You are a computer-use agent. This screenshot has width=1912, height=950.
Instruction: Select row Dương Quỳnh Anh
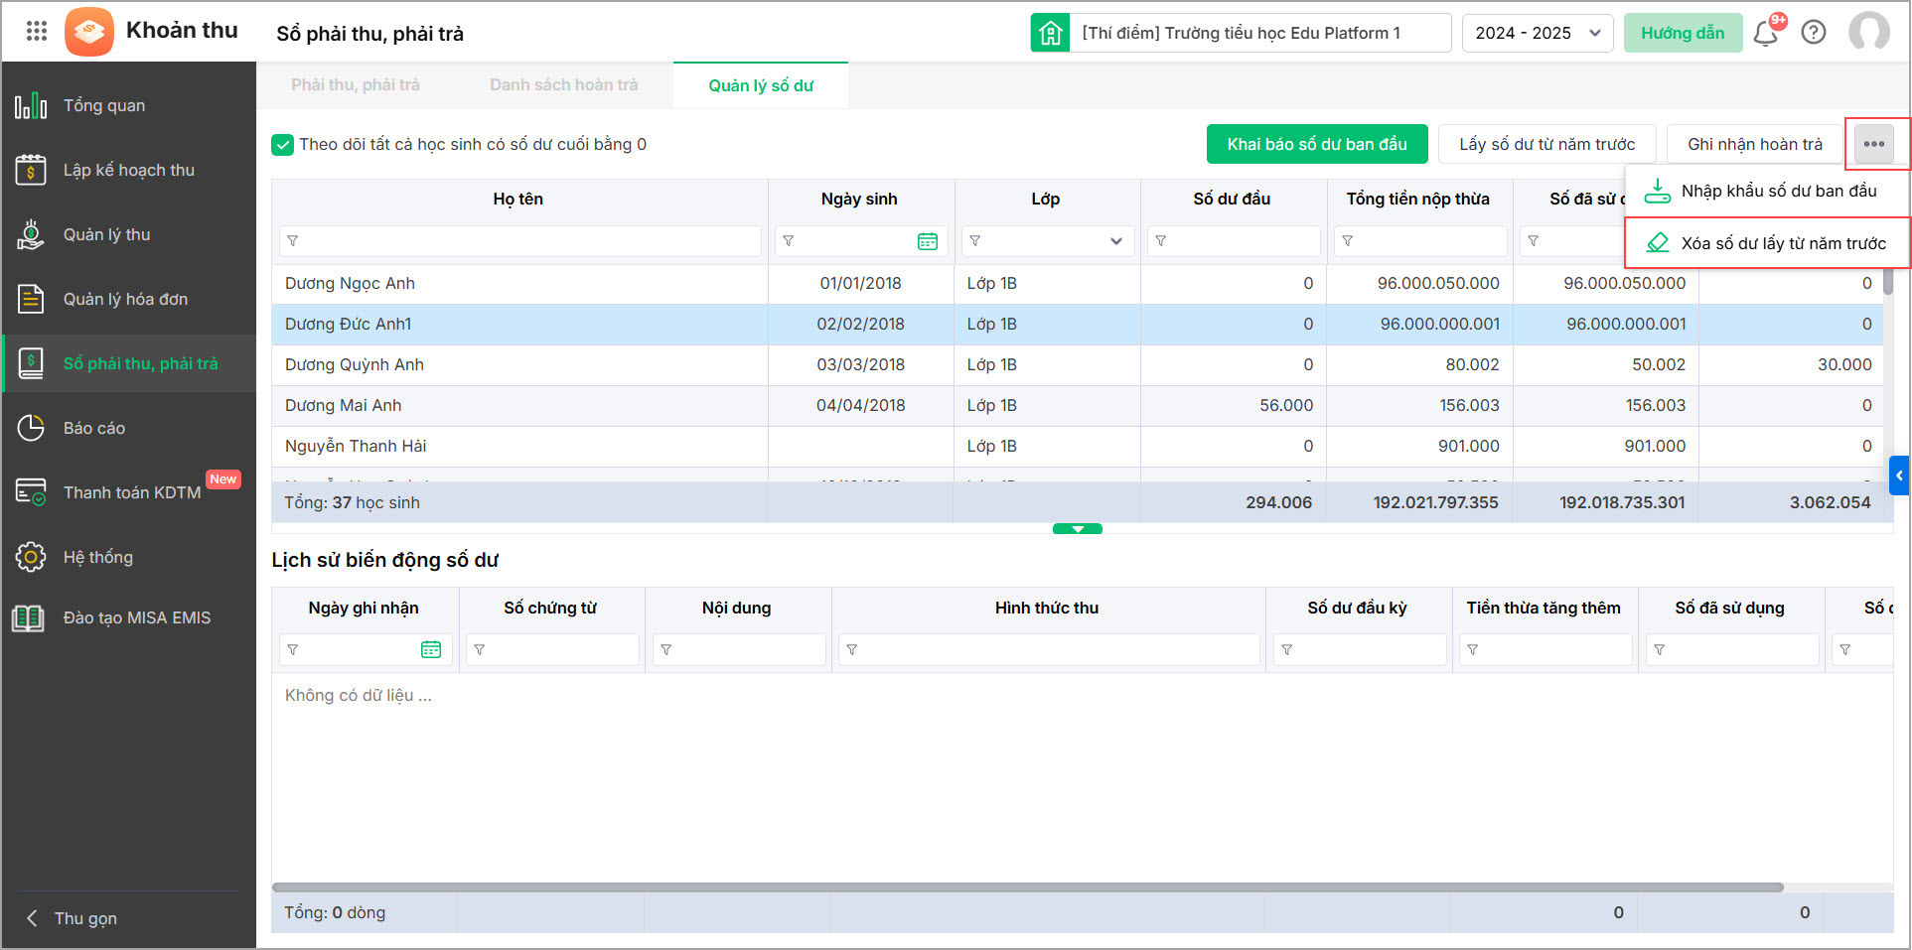pyautogui.click(x=1078, y=365)
